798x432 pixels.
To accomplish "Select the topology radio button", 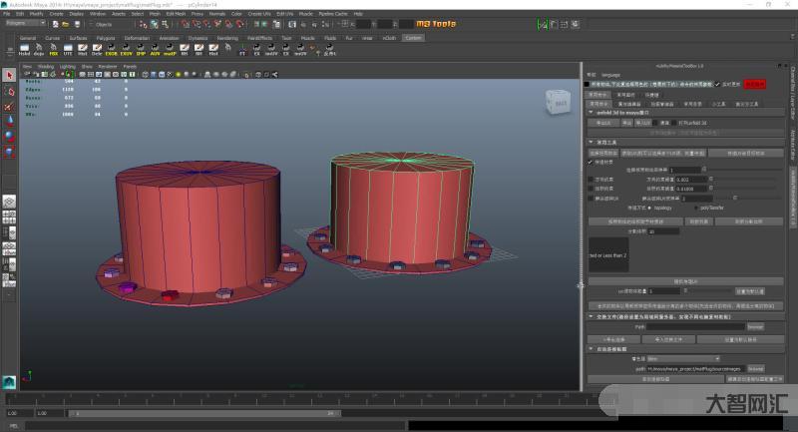I will 651,208.
